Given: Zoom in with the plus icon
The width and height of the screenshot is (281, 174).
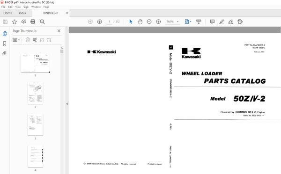Looking at the screenshot, I should click(x=158, y=22).
